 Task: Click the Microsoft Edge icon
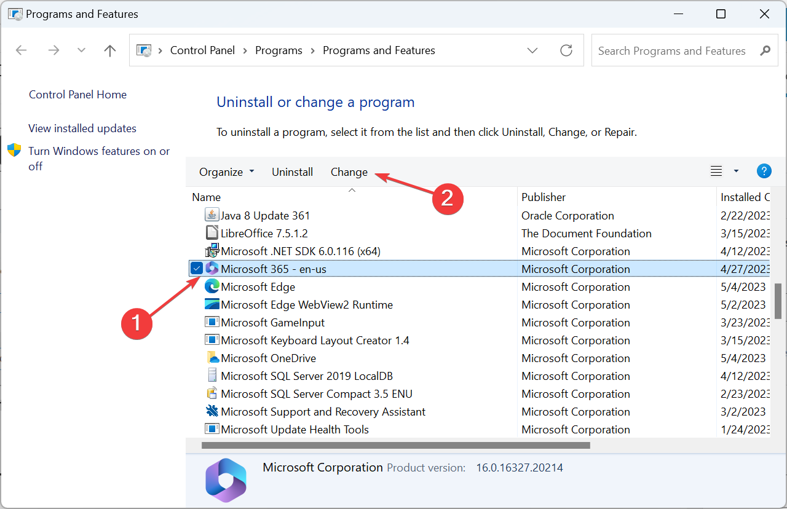click(212, 286)
